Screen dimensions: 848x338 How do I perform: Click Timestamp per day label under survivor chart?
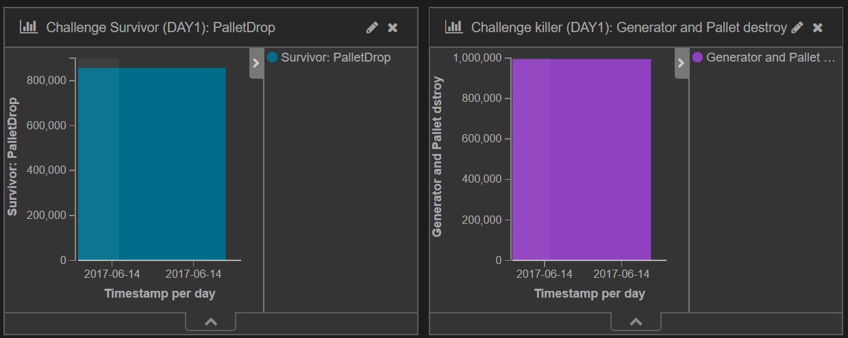[160, 294]
